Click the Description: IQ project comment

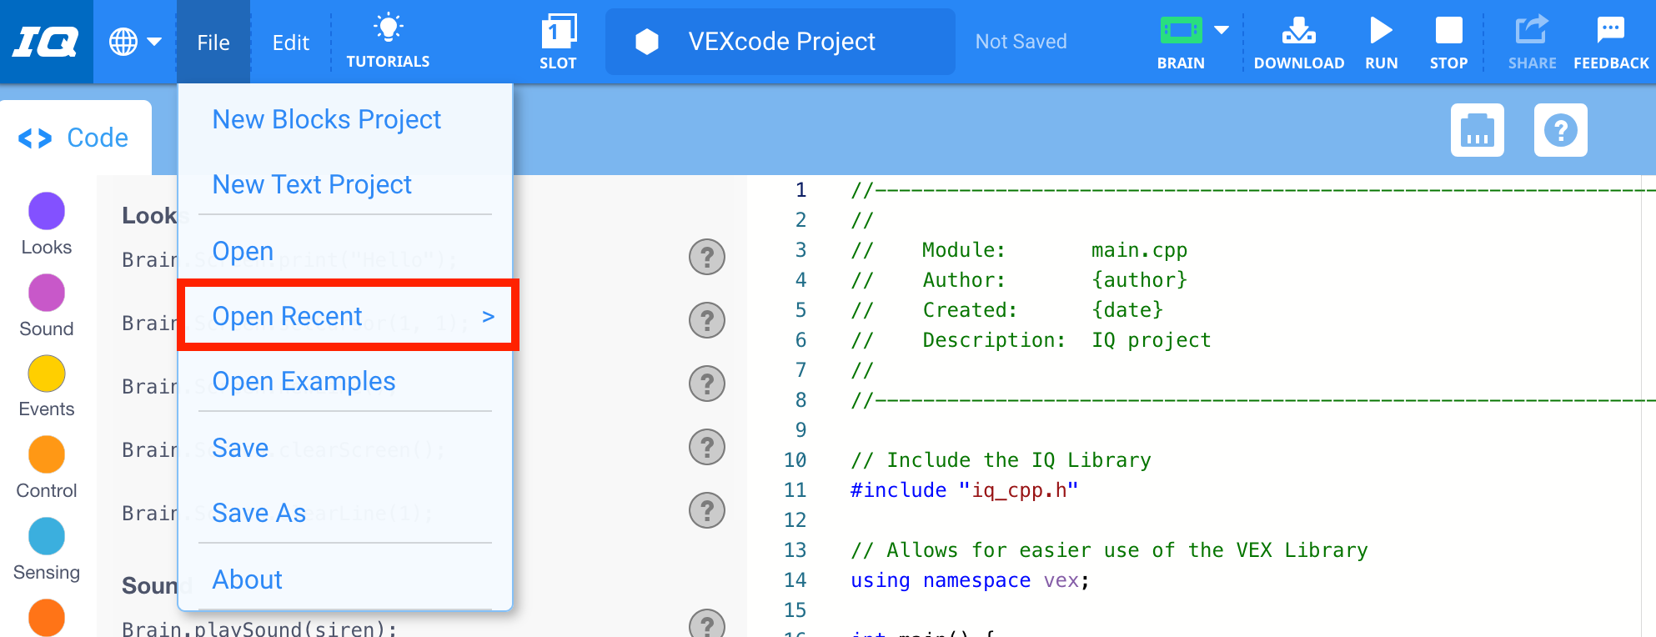click(1031, 340)
